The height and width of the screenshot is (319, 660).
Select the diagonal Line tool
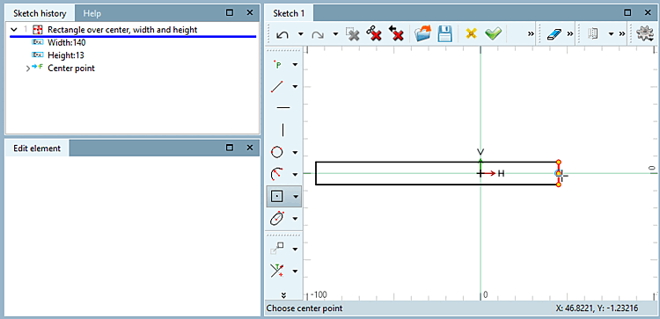277,87
